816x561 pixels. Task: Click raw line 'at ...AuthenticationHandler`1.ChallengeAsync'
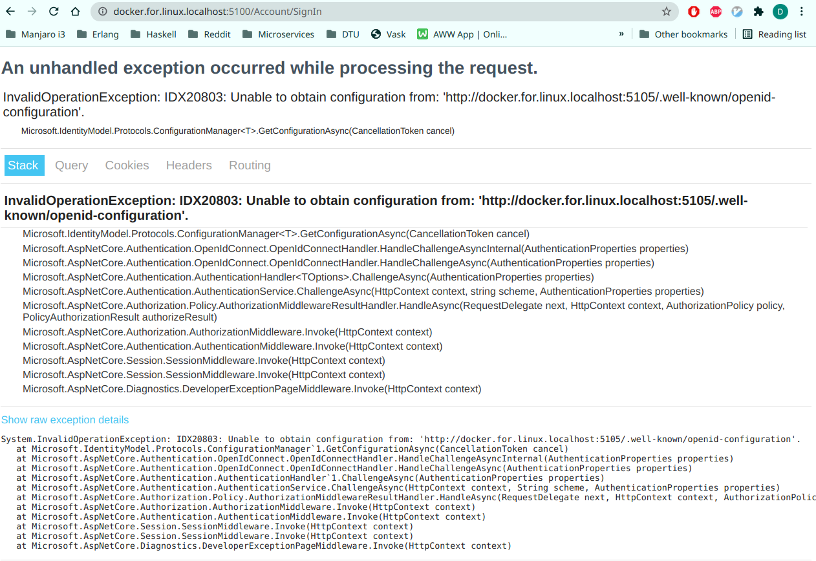310,478
